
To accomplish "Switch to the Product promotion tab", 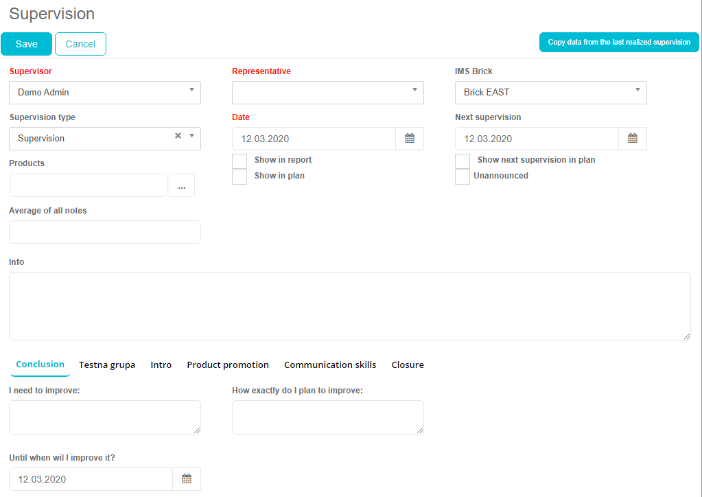I will [228, 365].
